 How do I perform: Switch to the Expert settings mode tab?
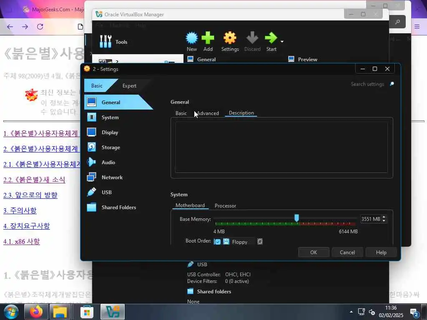click(x=129, y=86)
